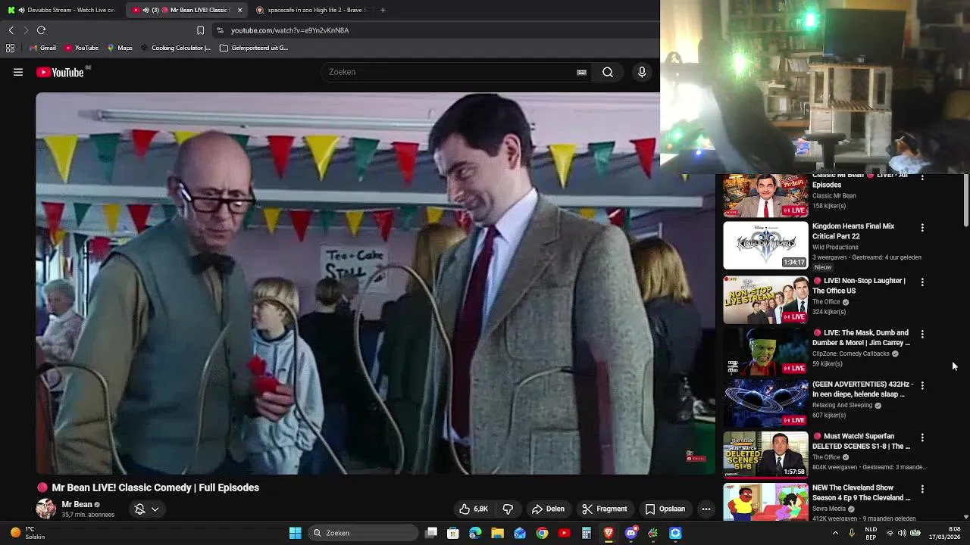This screenshot has width=970, height=545.
Task: Open "Must Watch! Superfan DELETED SCENES" title
Action: pos(862,441)
